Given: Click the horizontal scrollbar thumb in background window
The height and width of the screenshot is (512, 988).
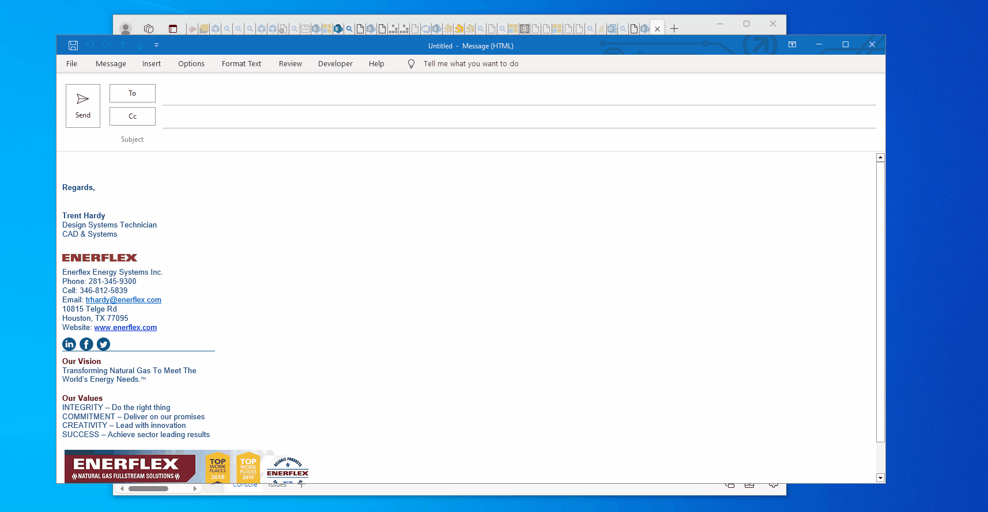Looking at the screenshot, I should tap(148, 488).
